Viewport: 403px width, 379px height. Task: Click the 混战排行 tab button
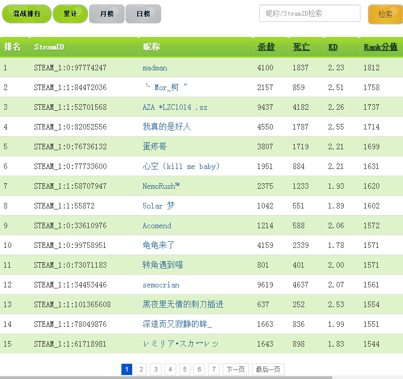coord(26,14)
